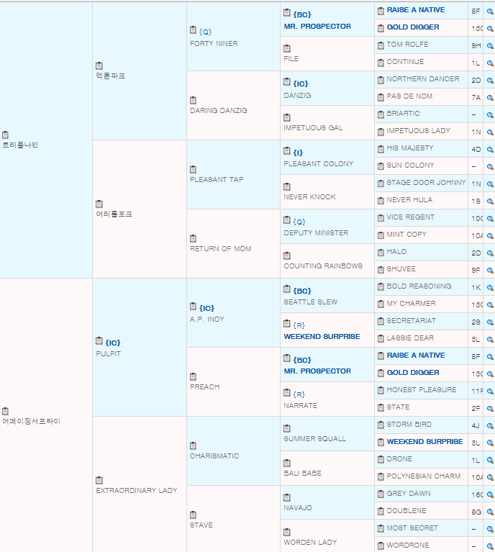
Task: Select the STAVE name
Action: pyautogui.click(x=201, y=525)
